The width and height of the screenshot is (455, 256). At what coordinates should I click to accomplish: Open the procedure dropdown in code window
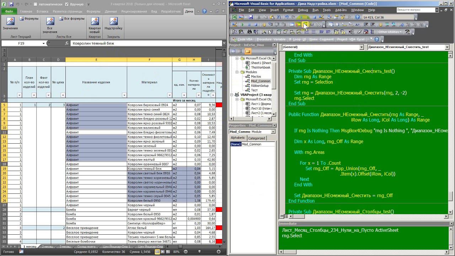click(x=447, y=47)
